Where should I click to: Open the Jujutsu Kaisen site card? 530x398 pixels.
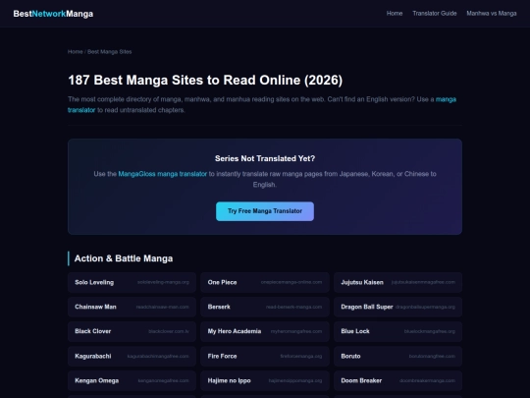[397, 282]
